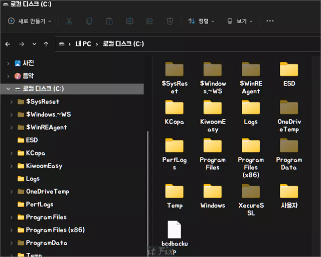Select Program Files (x86) folder in file pane
321x257 pixels.
(251, 145)
